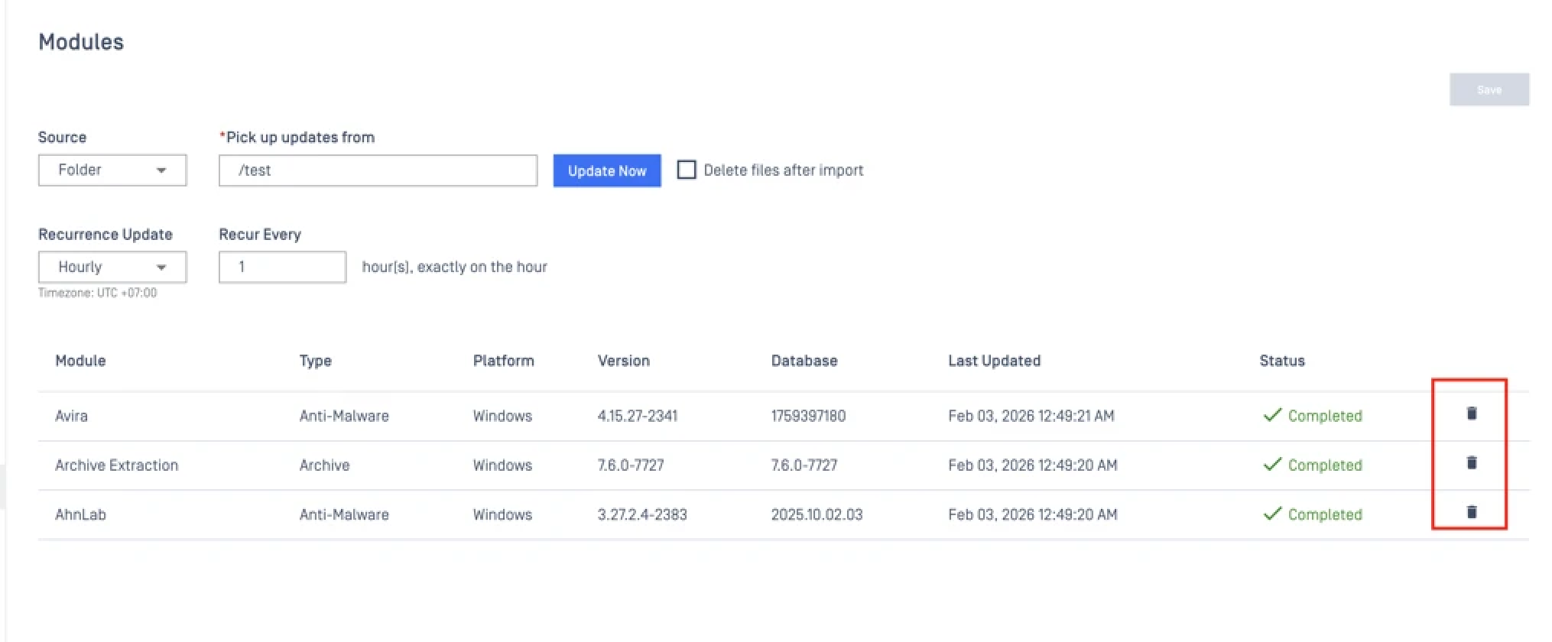Click the Database column header

click(804, 361)
